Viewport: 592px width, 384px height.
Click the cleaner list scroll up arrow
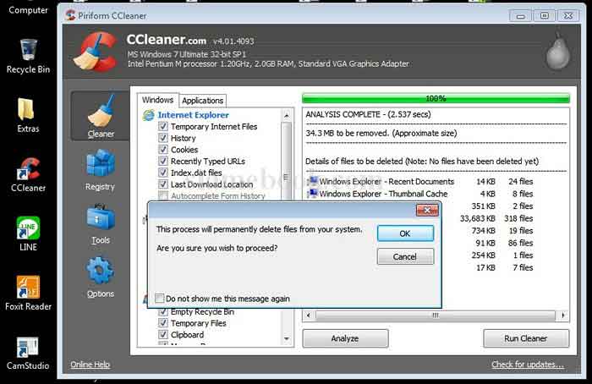(286, 115)
